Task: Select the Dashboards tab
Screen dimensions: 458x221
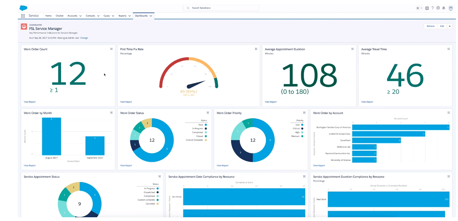Action: coord(141,16)
